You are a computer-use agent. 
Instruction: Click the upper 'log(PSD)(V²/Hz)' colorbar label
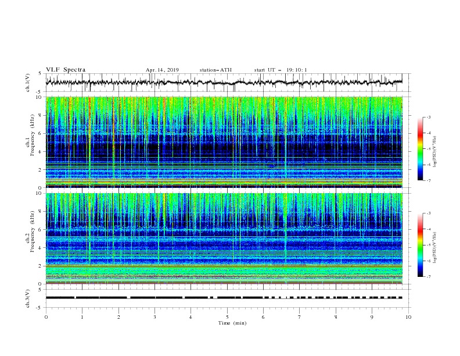pos(434,151)
